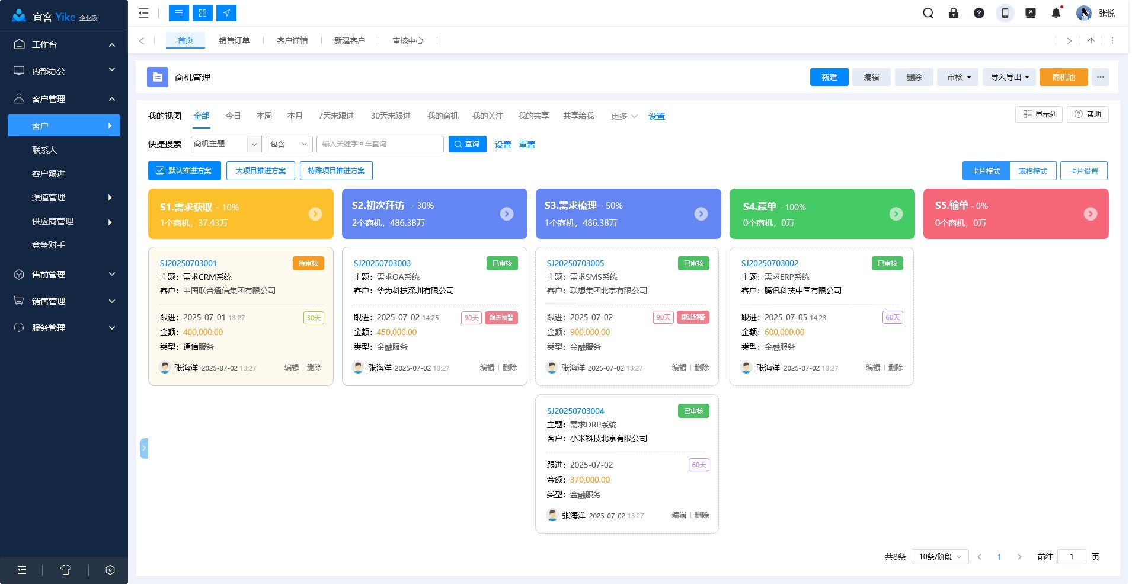Switch to 表格模式 view
This screenshot has width=1132, height=584.
(1033, 171)
